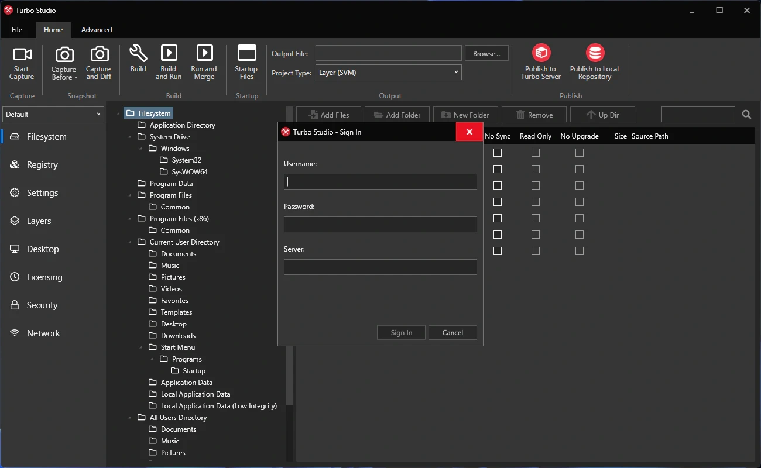Collapse the Windows folder tree node
Image resolution: width=761 pixels, height=468 pixels.
(x=141, y=149)
